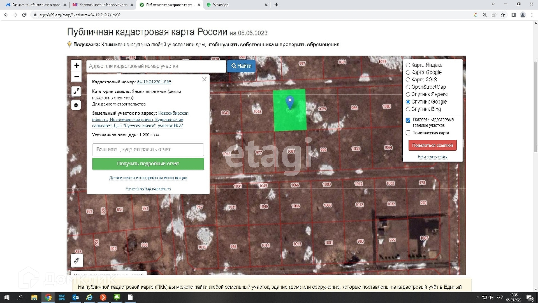The image size is (538, 303).
Task: Zoom in the map with plus button
Action: click(x=76, y=66)
